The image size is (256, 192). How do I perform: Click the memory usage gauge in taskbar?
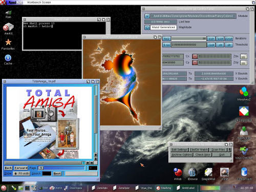210,188
